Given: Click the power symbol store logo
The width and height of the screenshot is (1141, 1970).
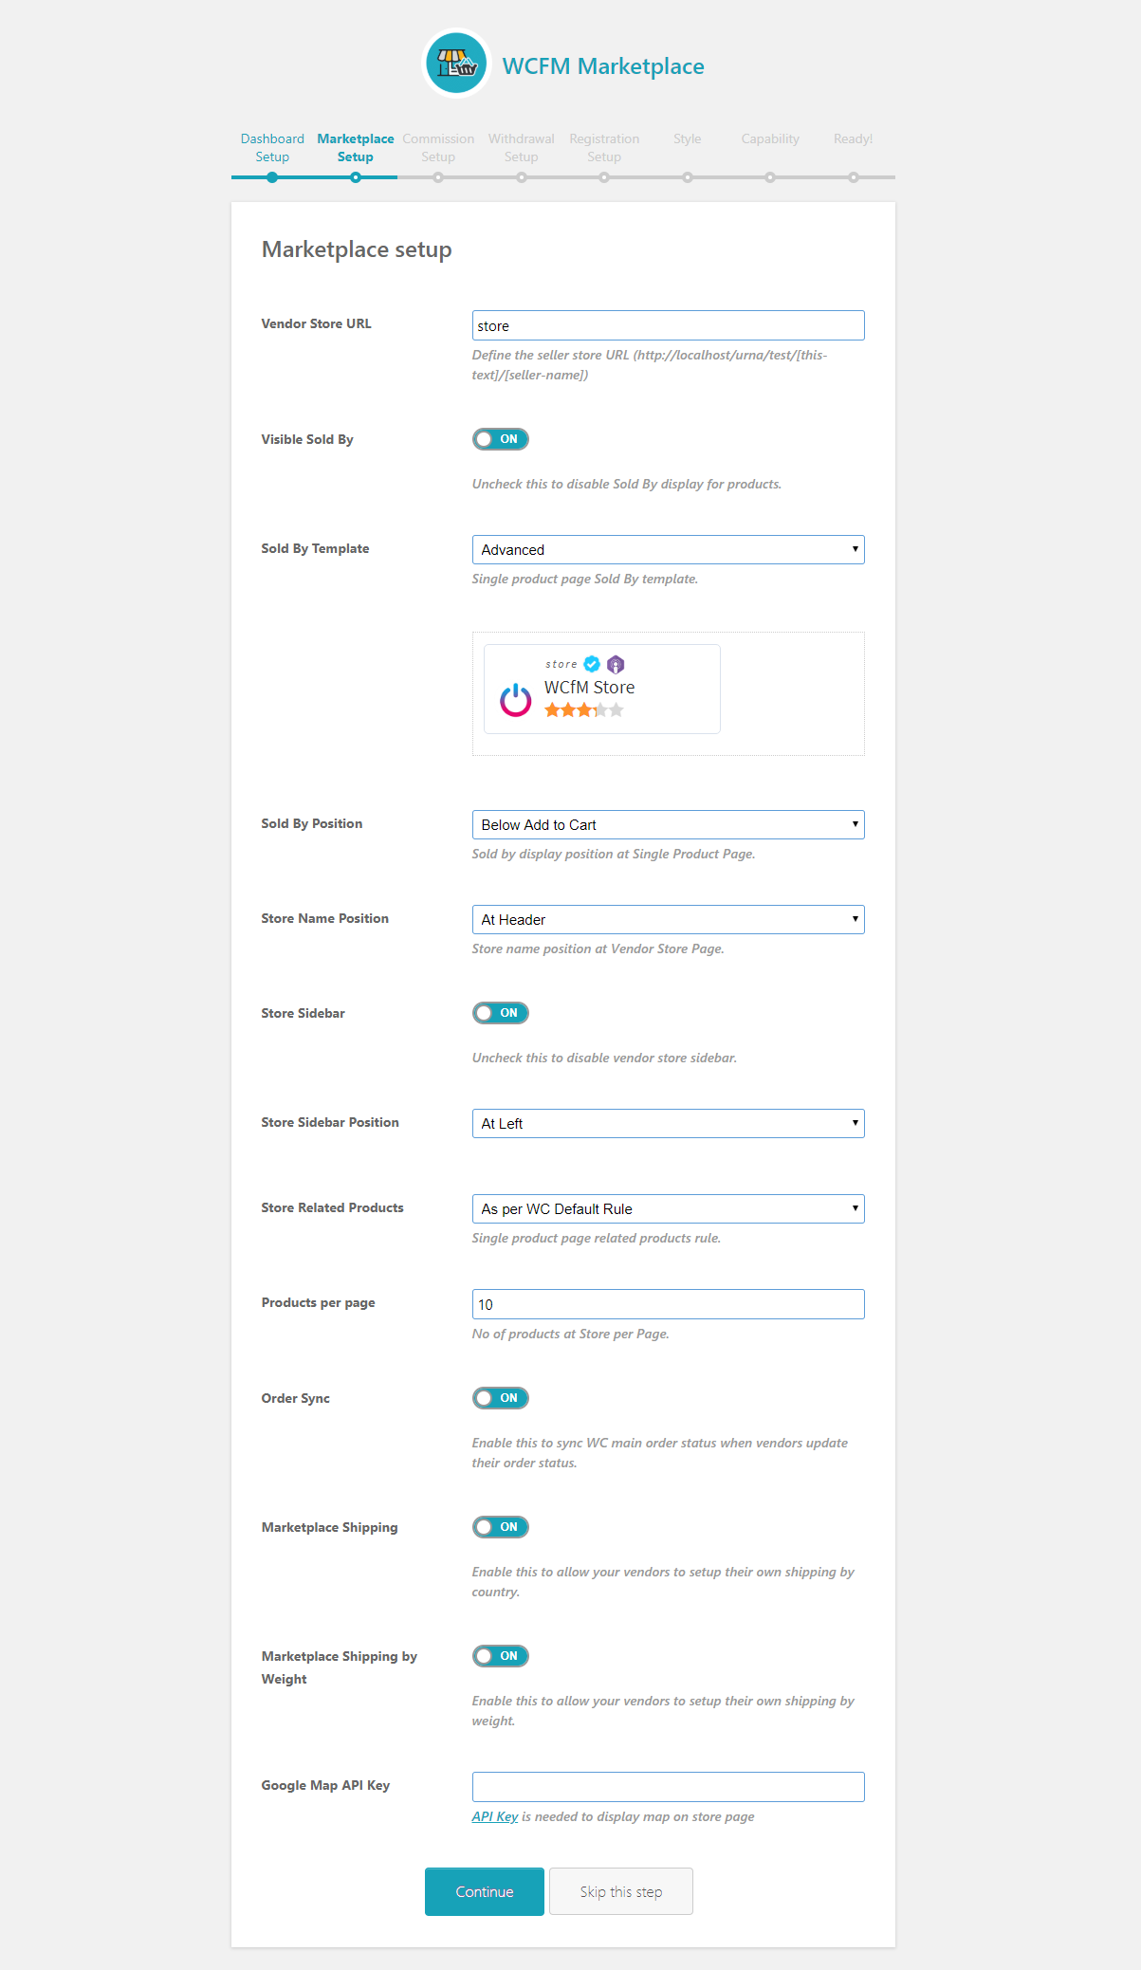Looking at the screenshot, I should (x=515, y=700).
